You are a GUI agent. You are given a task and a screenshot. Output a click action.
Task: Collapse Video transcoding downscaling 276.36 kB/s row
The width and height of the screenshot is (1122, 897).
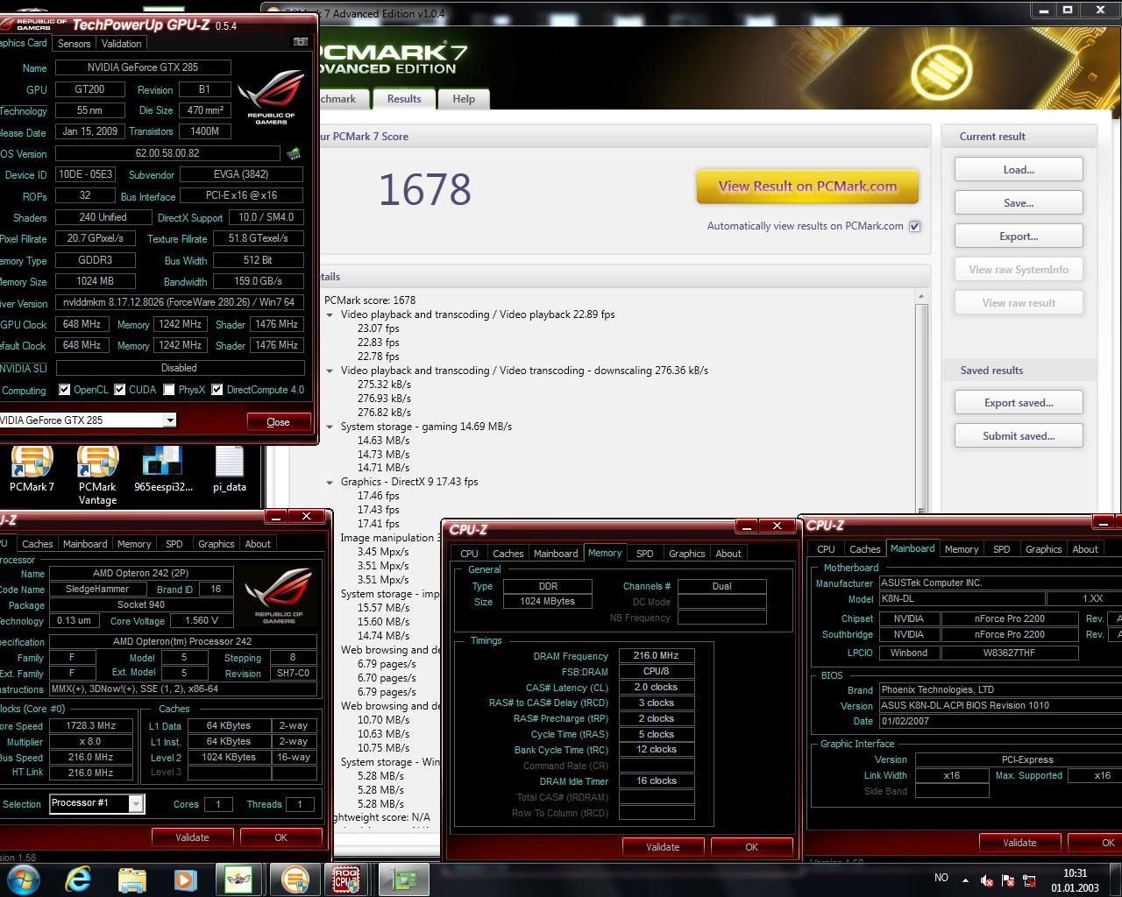[330, 371]
